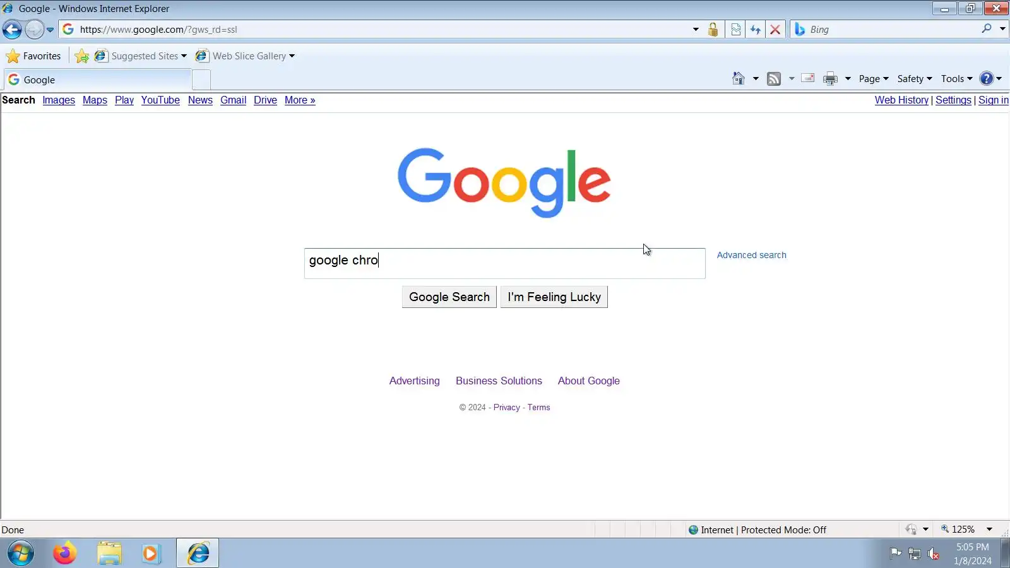Click Internet Protected Mode status zone
The height and width of the screenshot is (568, 1010).
757,530
